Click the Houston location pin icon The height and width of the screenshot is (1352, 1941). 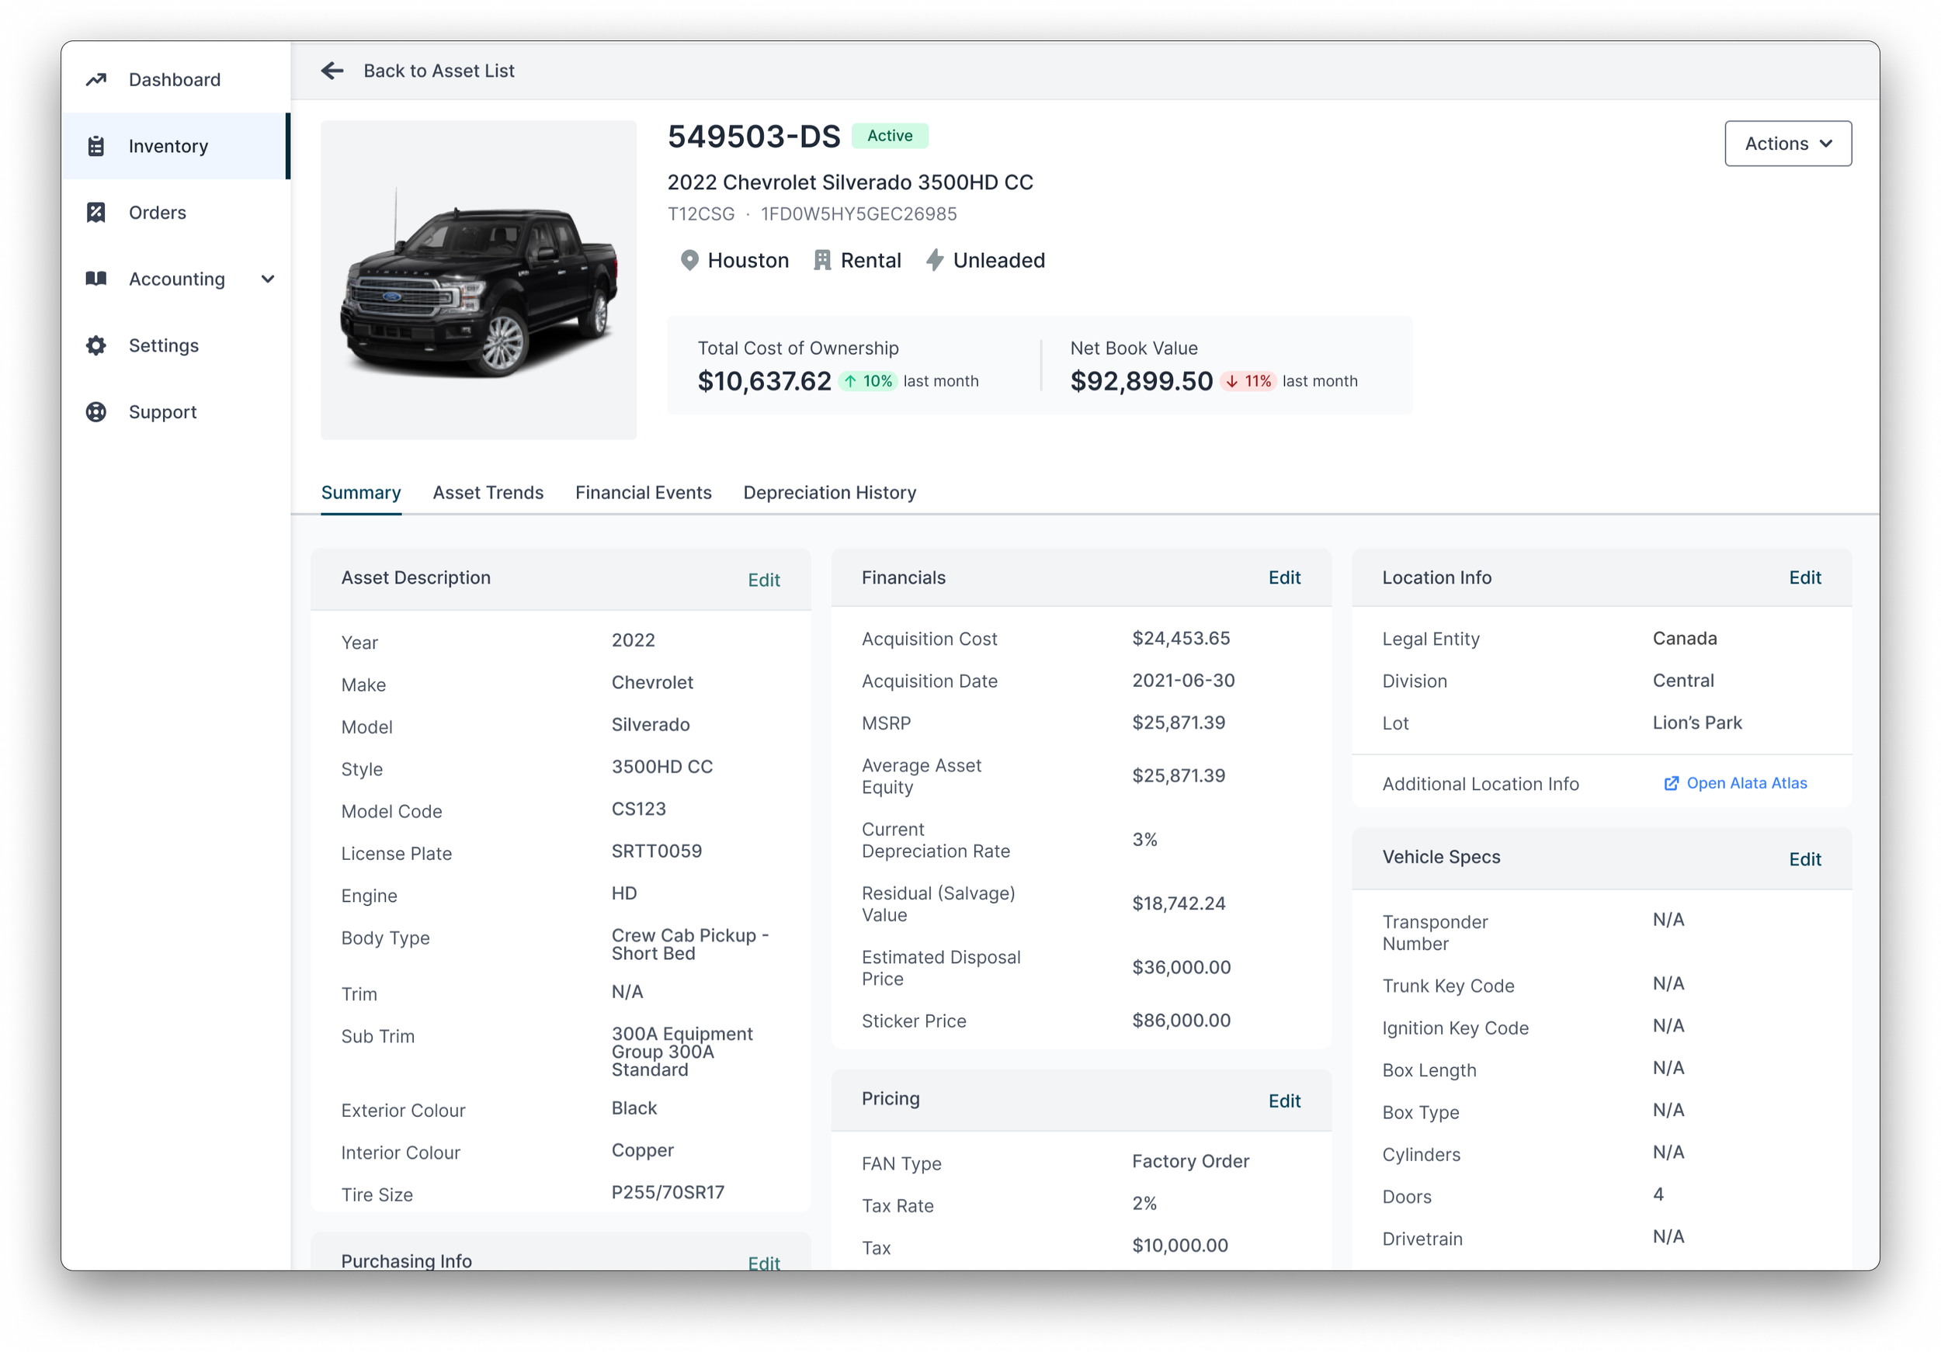(x=689, y=260)
